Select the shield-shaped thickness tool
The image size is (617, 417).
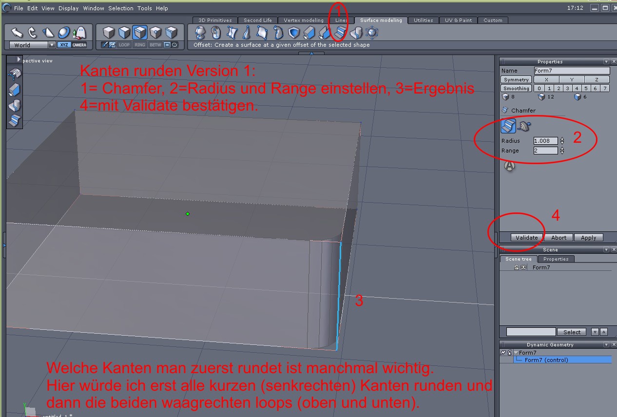click(294, 33)
